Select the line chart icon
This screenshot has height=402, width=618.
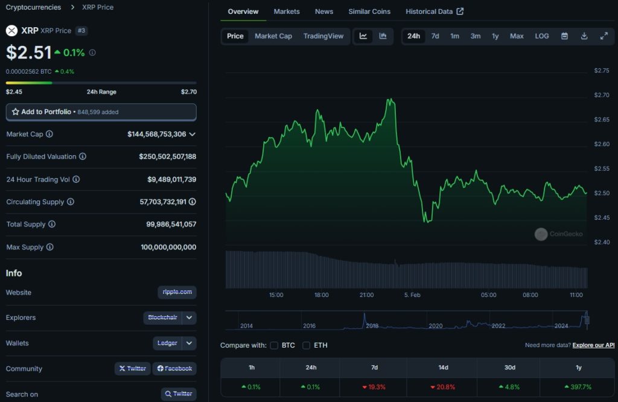coord(363,36)
